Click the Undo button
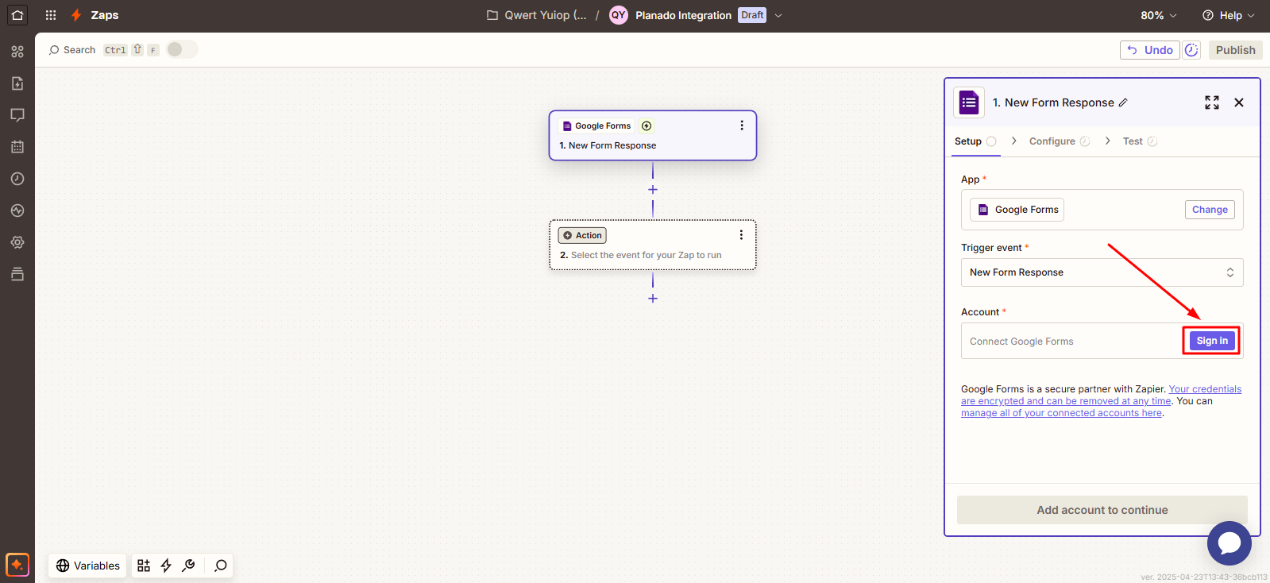Image resolution: width=1270 pixels, height=583 pixels. coord(1150,50)
